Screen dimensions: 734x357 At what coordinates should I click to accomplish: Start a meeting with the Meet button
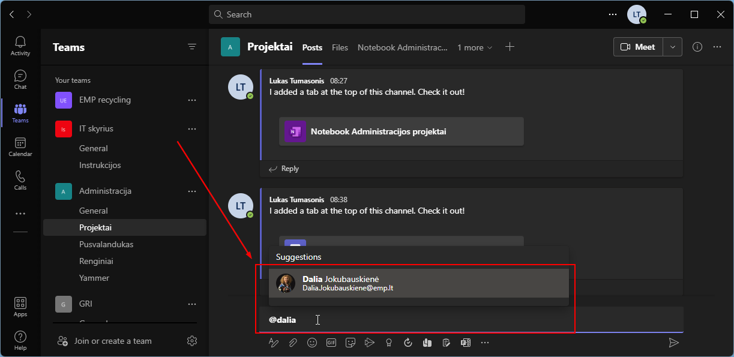(x=638, y=47)
